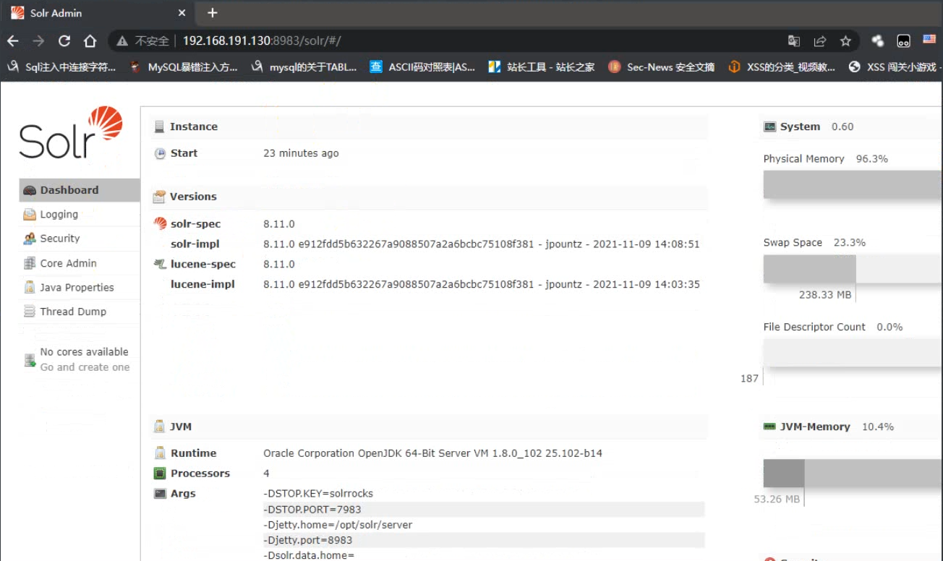Image resolution: width=943 pixels, height=561 pixels.
Task: Click the JVM section icon
Action: [159, 427]
